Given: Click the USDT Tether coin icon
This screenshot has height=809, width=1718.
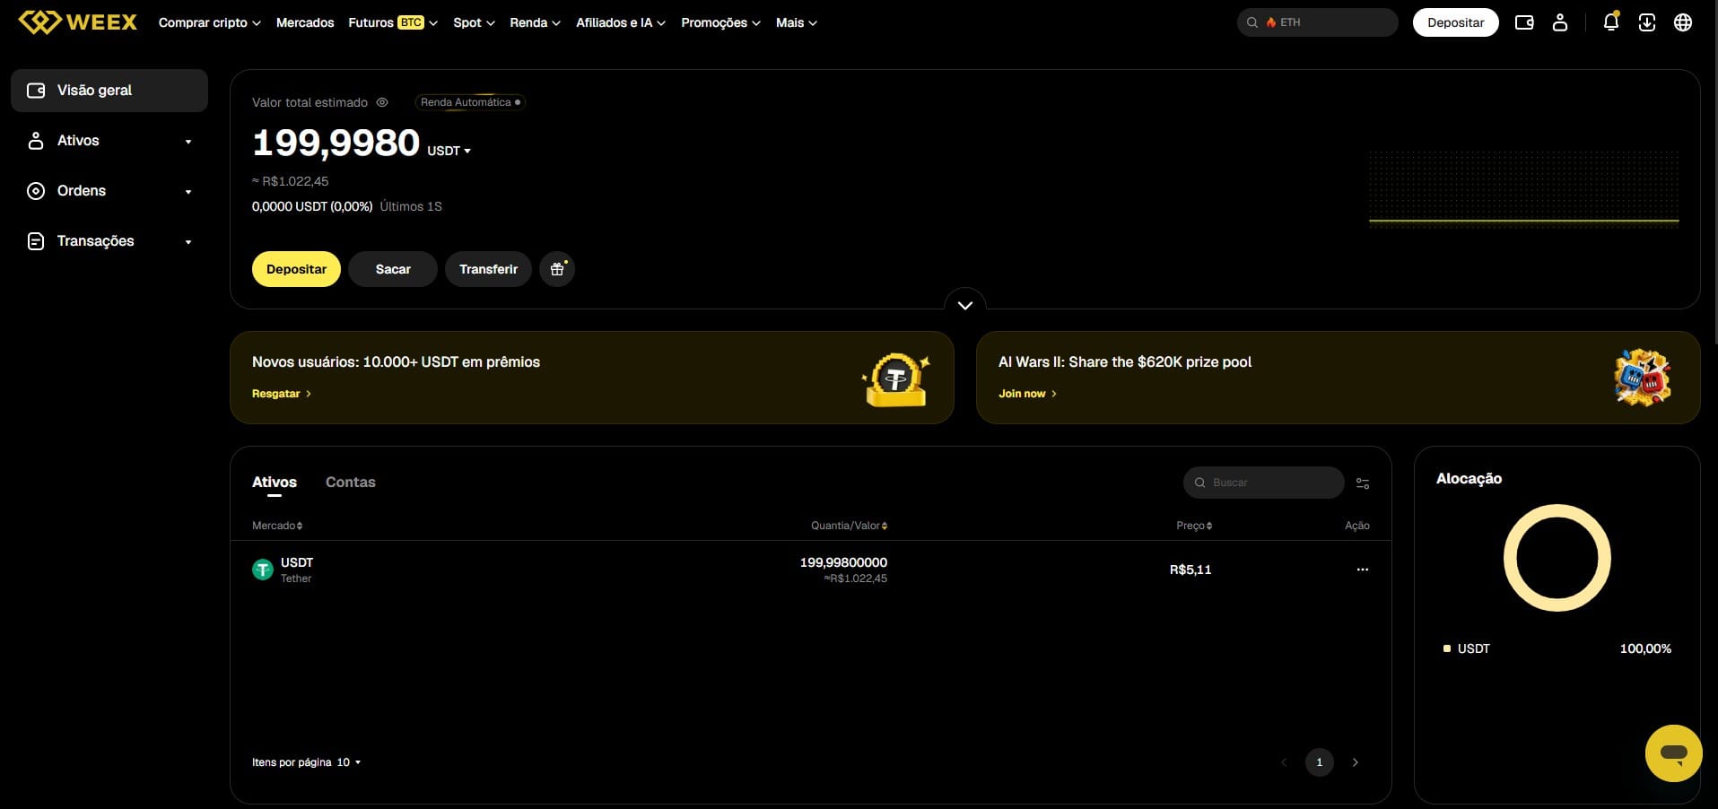Looking at the screenshot, I should 263,570.
